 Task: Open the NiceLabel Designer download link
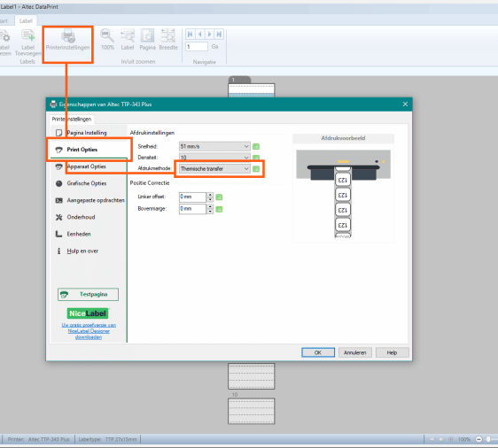[89, 331]
